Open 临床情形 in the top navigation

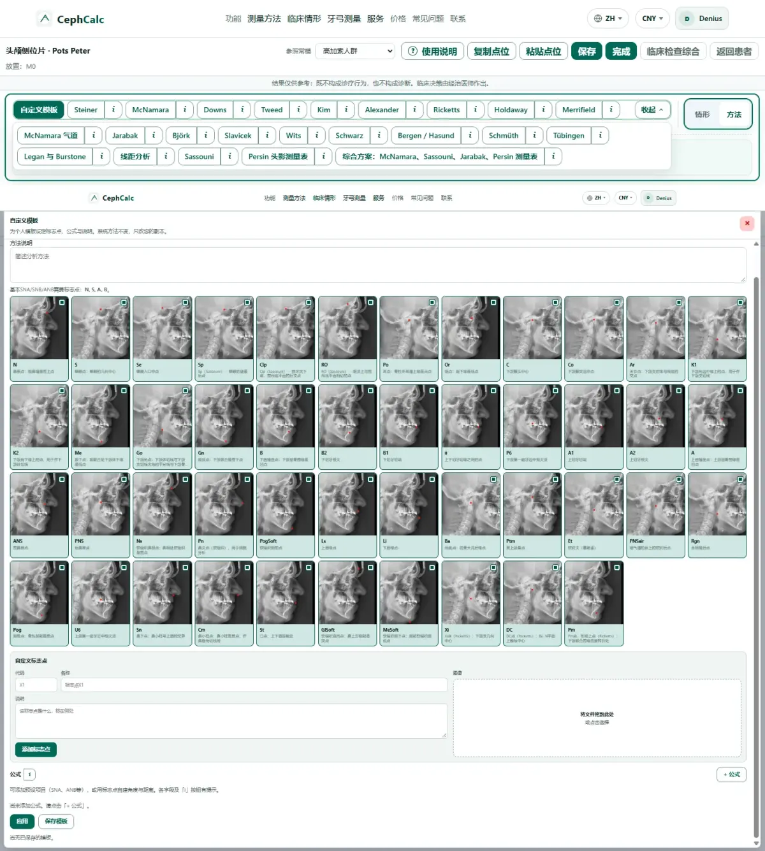pos(304,19)
